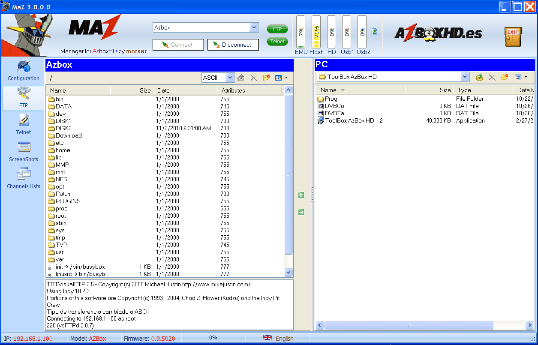Click the left transfer arrow

tap(301, 195)
